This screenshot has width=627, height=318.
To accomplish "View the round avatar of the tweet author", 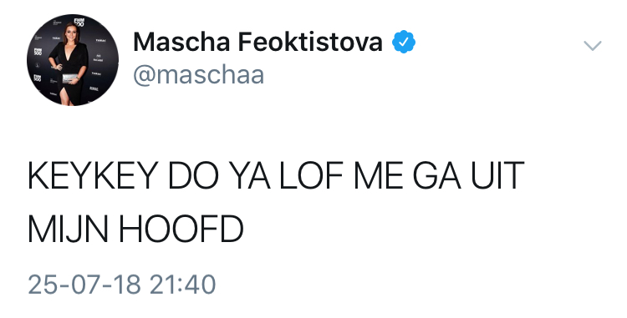I will click(x=73, y=60).
